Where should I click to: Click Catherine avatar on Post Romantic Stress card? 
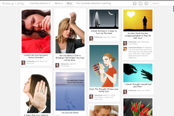tap(23, 63)
